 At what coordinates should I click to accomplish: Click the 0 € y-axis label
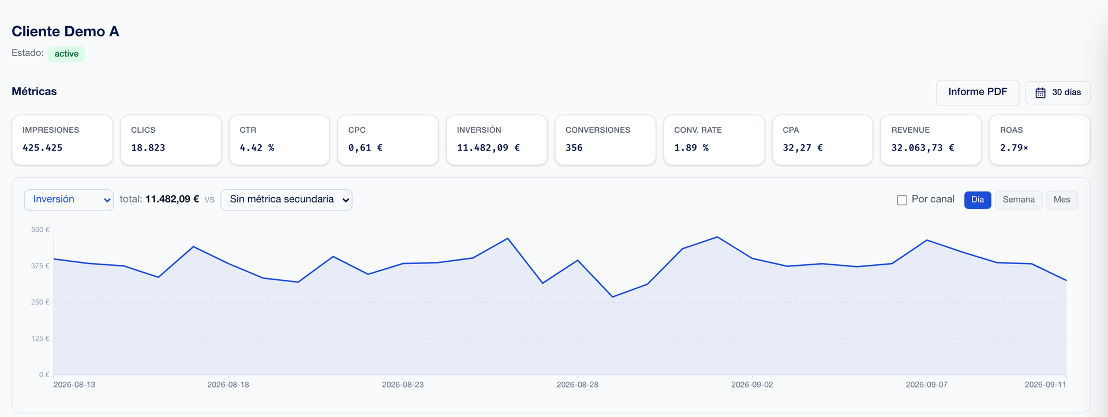pyautogui.click(x=44, y=375)
